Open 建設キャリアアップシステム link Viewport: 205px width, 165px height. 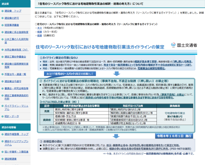(16, 143)
